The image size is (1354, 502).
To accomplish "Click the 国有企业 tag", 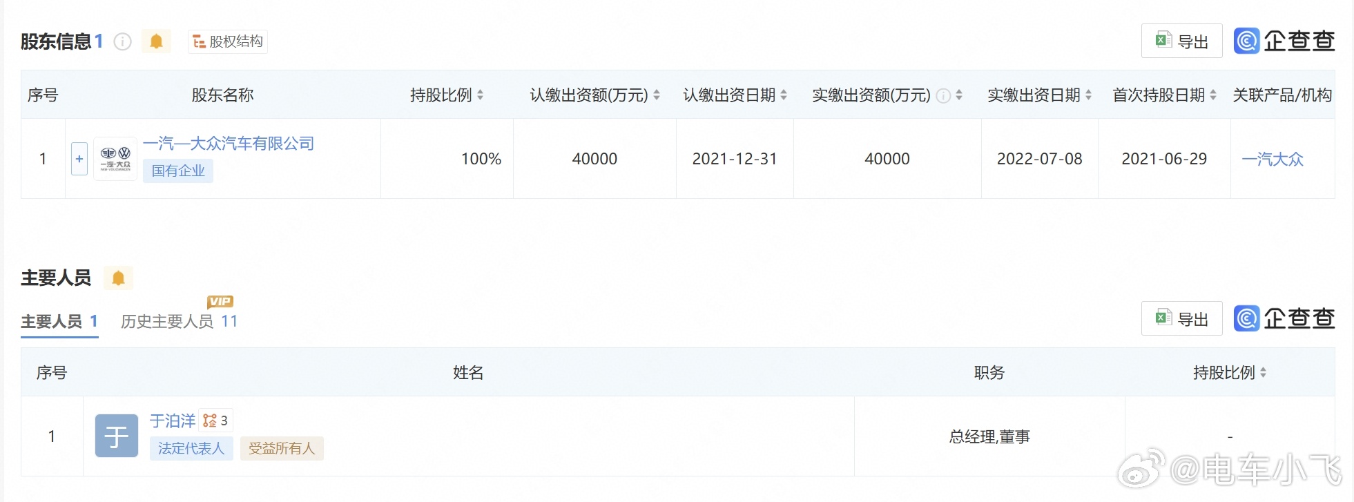I will [x=178, y=171].
